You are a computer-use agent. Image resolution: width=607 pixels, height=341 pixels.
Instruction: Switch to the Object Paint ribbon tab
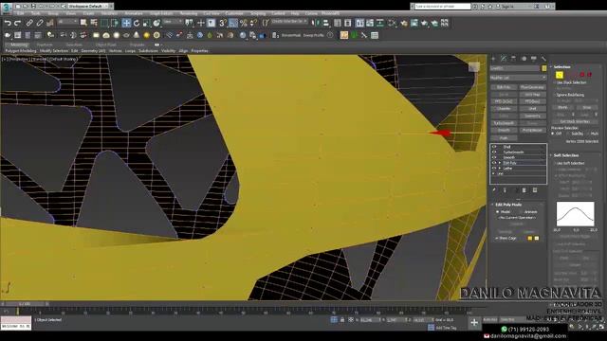(105, 45)
